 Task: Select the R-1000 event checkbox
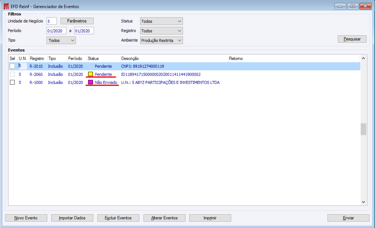(x=12, y=82)
